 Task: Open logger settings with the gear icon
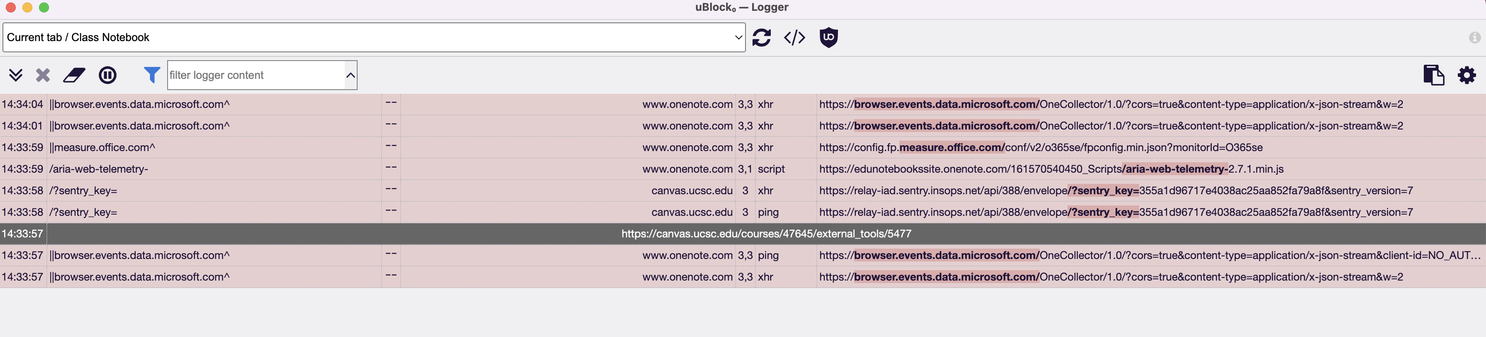[1467, 75]
